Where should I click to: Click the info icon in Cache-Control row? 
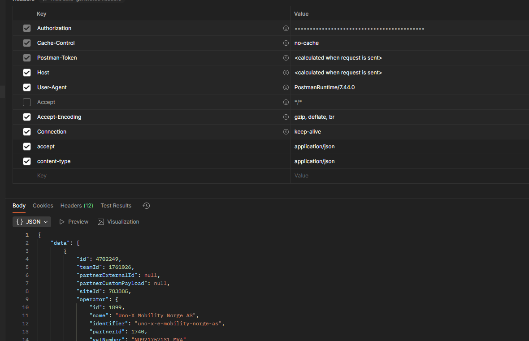pyautogui.click(x=286, y=43)
